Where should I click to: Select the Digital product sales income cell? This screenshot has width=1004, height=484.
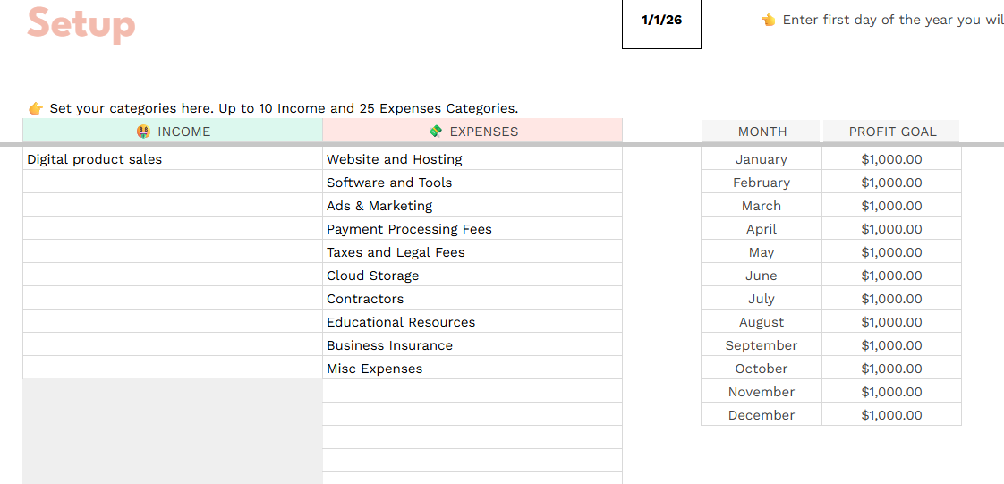coord(173,159)
